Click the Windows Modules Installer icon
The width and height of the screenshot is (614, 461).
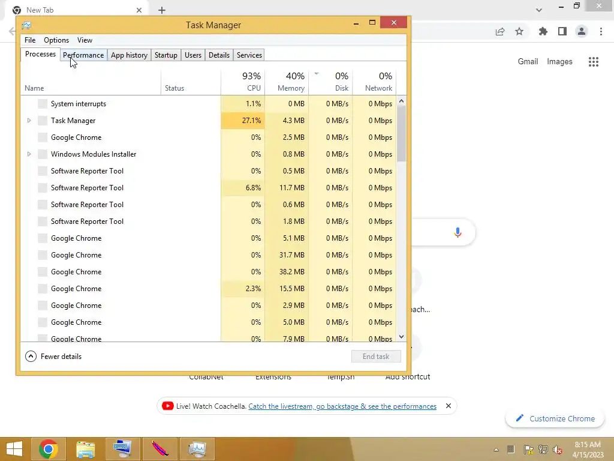point(43,154)
